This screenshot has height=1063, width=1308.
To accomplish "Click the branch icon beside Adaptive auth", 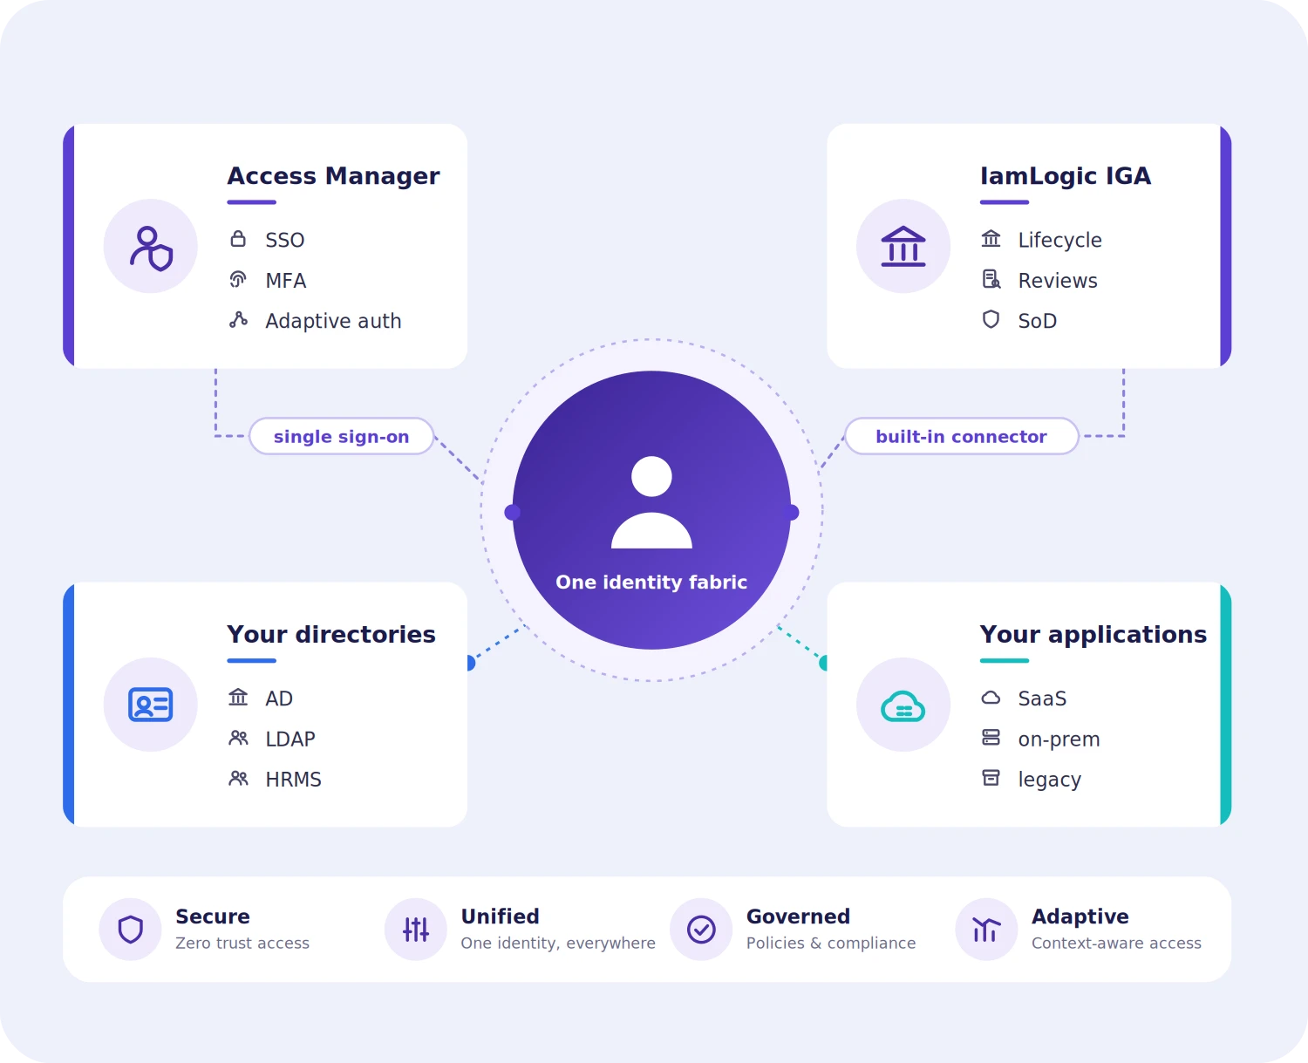I will pyautogui.click(x=238, y=319).
